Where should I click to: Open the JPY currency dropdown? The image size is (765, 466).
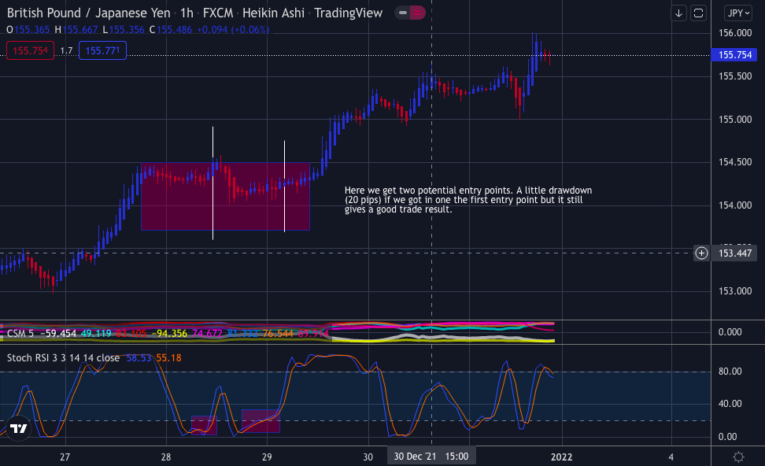tap(738, 13)
